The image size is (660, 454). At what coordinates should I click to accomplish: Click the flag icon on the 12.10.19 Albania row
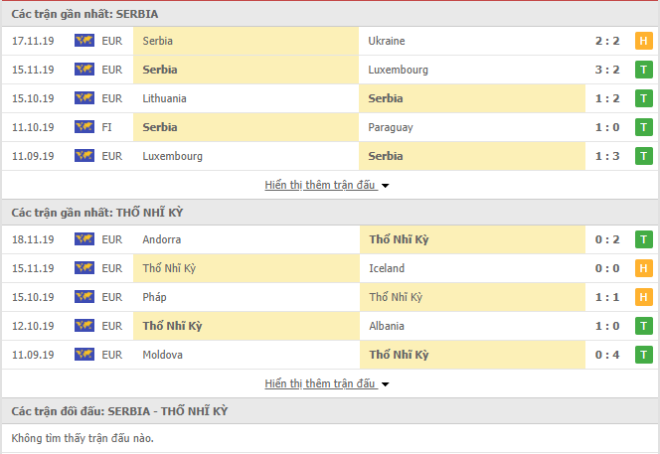84,325
